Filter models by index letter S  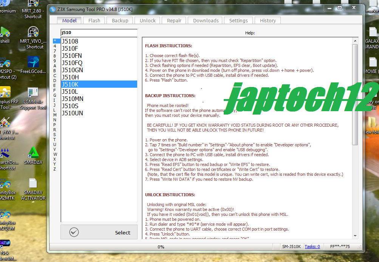(x=55, y=135)
